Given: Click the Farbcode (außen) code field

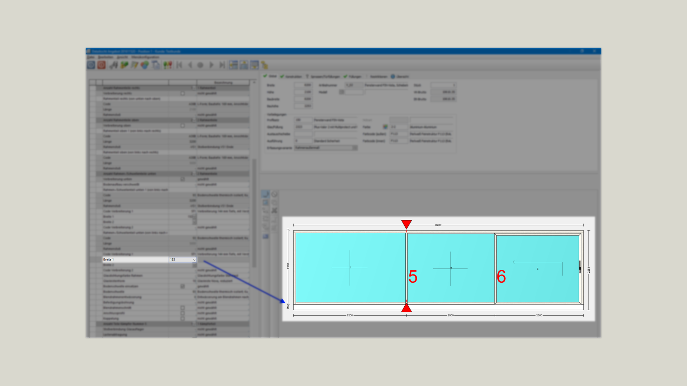Looking at the screenshot, I should [399, 134].
